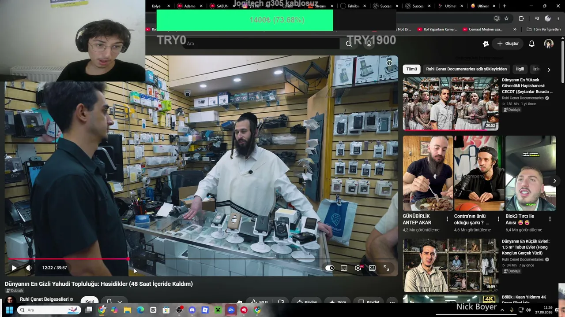Viewport: 565px width, 317px height.
Task: Open the taskbar volume speaker icon
Action: (528, 310)
